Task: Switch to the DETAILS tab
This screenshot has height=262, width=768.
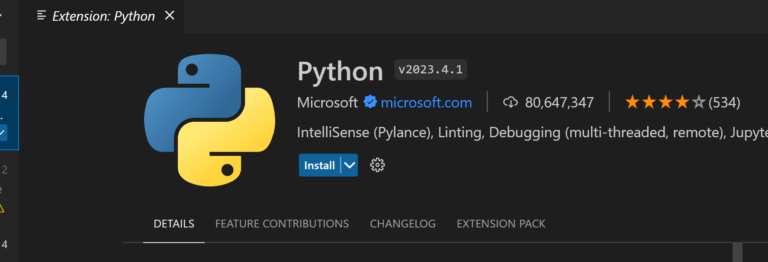Action: click(174, 224)
